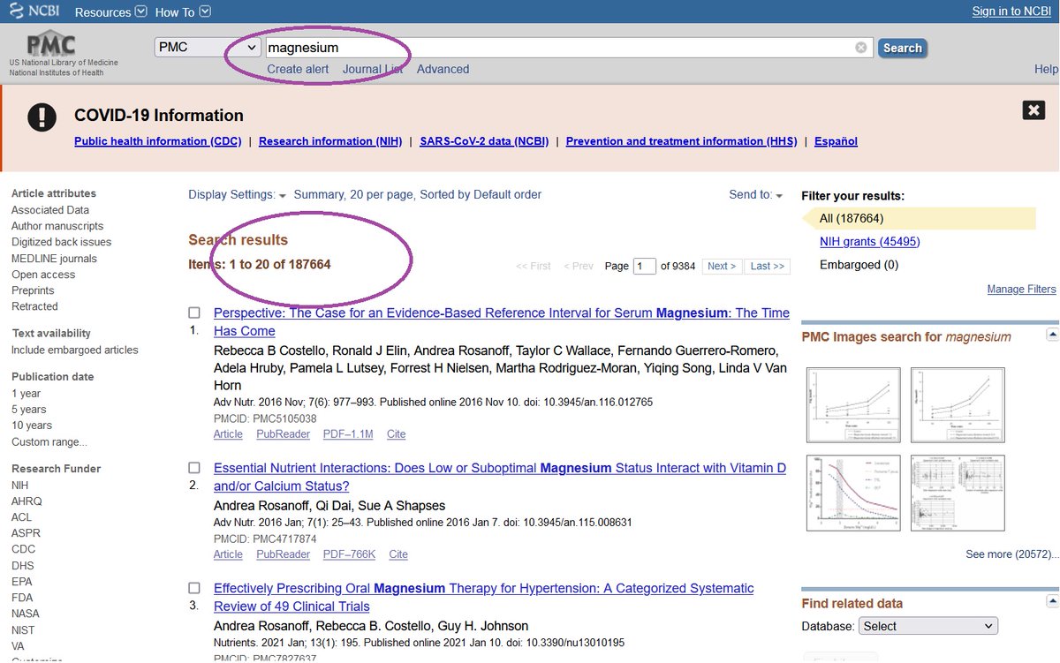Switch to Español link
The height and width of the screenshot is (663, 1060).
pyautogui.click(x=836, y=141)
